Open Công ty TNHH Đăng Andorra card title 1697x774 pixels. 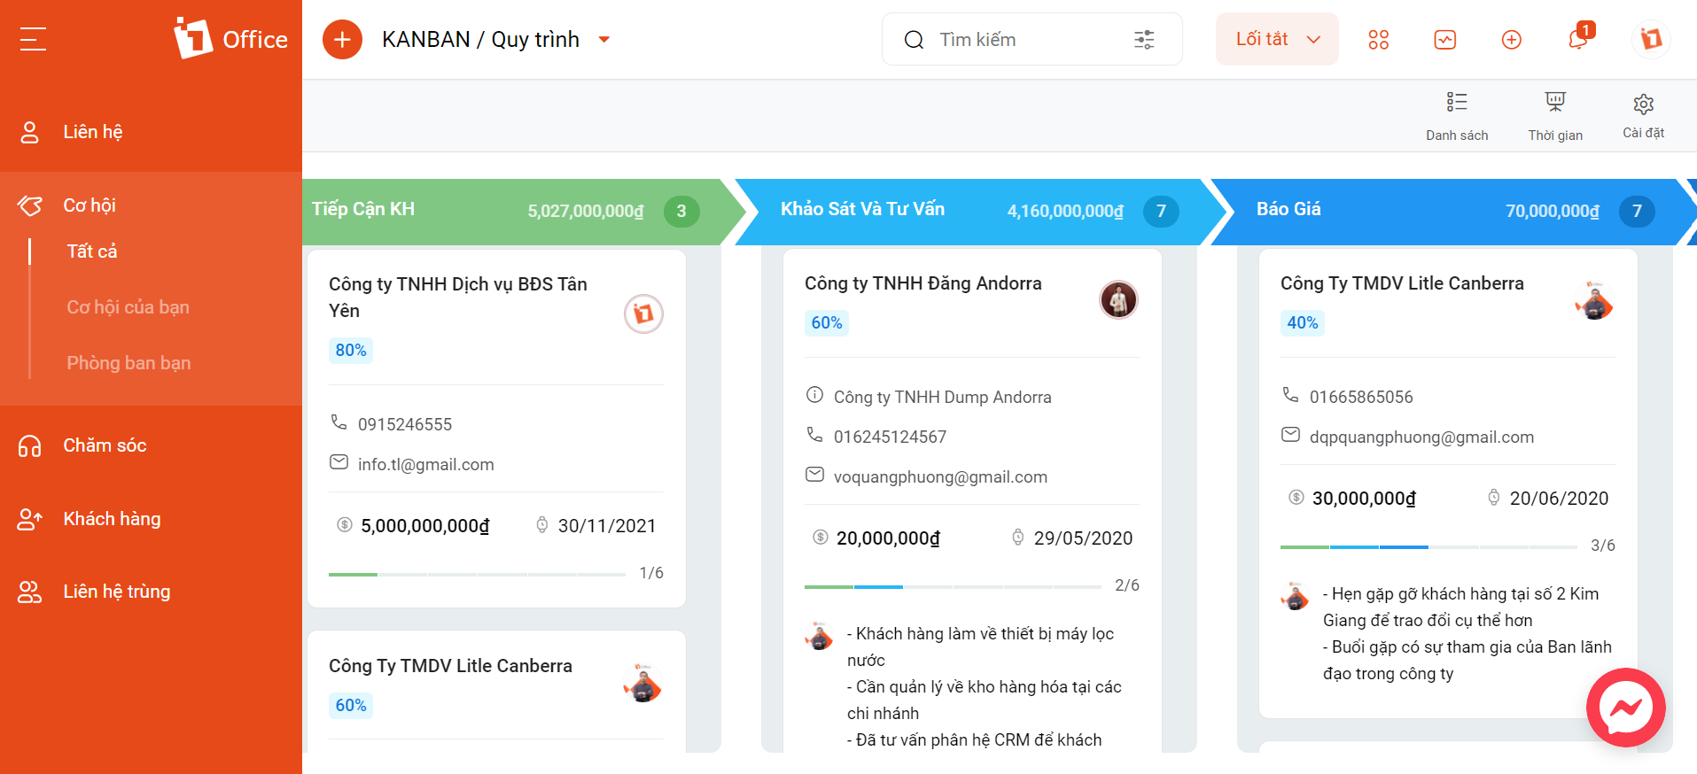tap(922, 283)
